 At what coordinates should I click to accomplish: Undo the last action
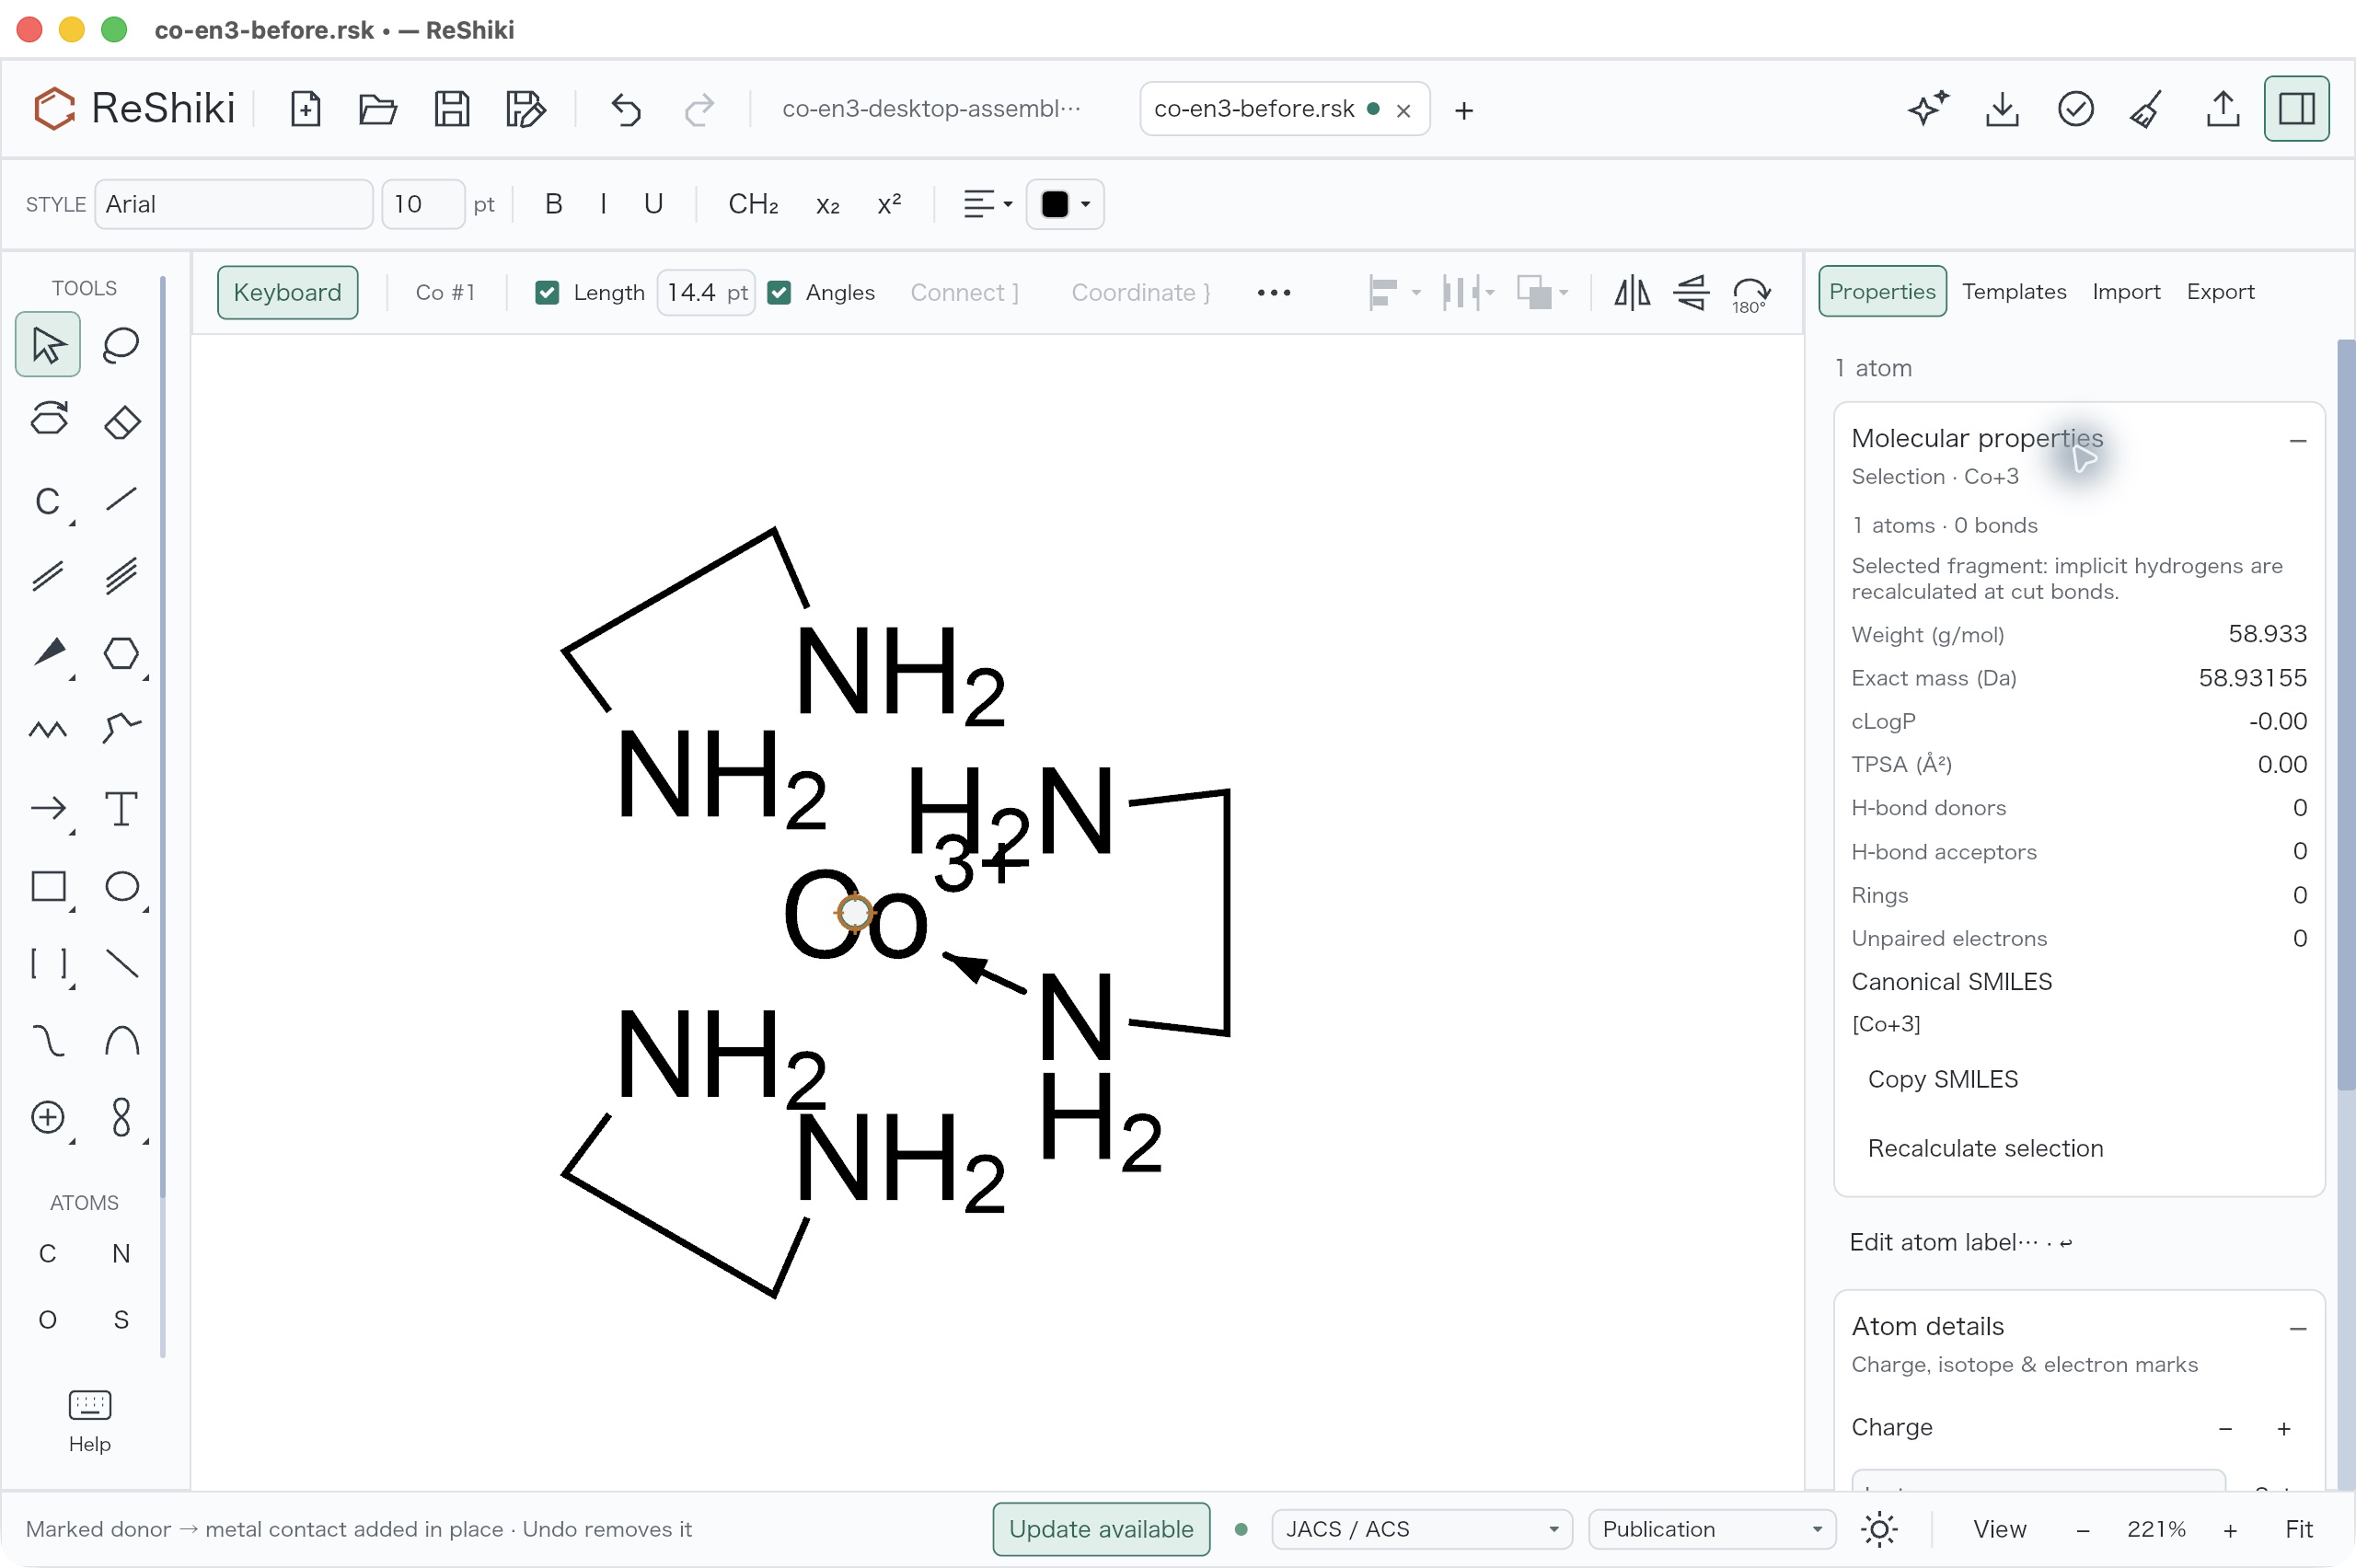[626, 109]
